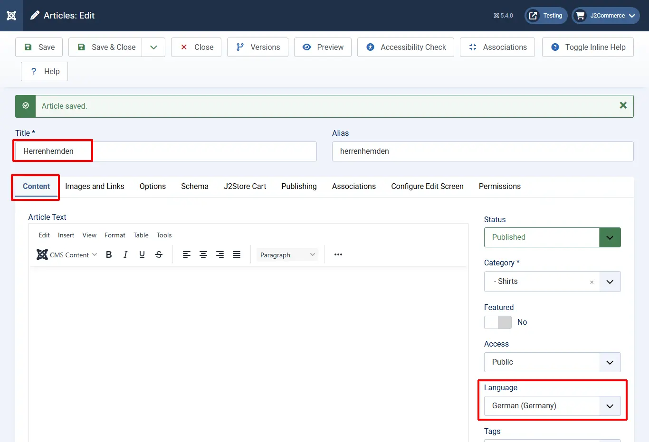This screenshot has width=649, height=442.
Task: Run the Accessibility Check
Action: click(x=406, y=47)
